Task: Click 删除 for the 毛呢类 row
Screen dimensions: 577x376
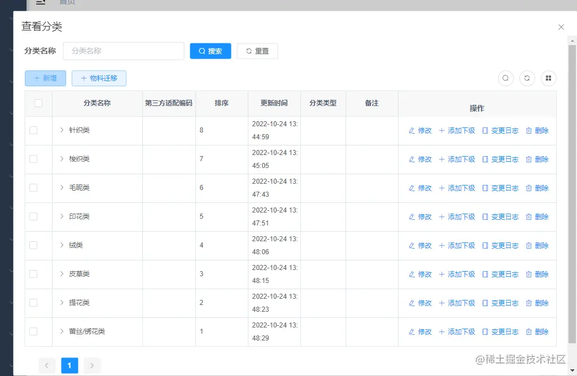Action: coord(537,188)
